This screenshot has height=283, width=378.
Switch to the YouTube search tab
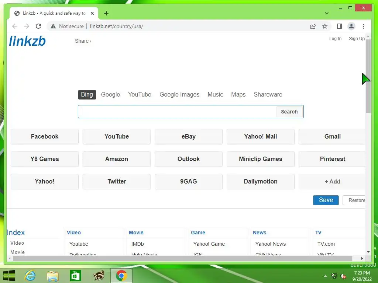(140, 95)
